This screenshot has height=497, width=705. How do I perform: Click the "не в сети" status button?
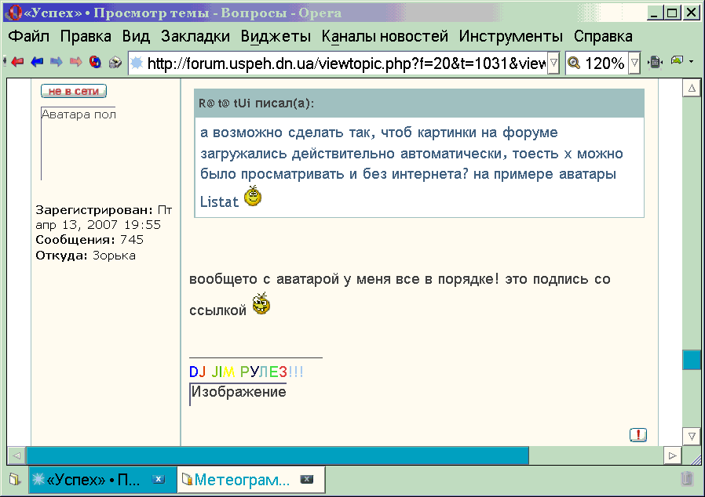73,92
